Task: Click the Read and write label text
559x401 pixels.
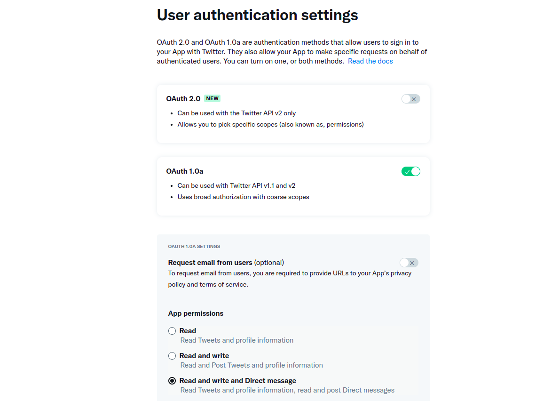Action: pos(204,356)
